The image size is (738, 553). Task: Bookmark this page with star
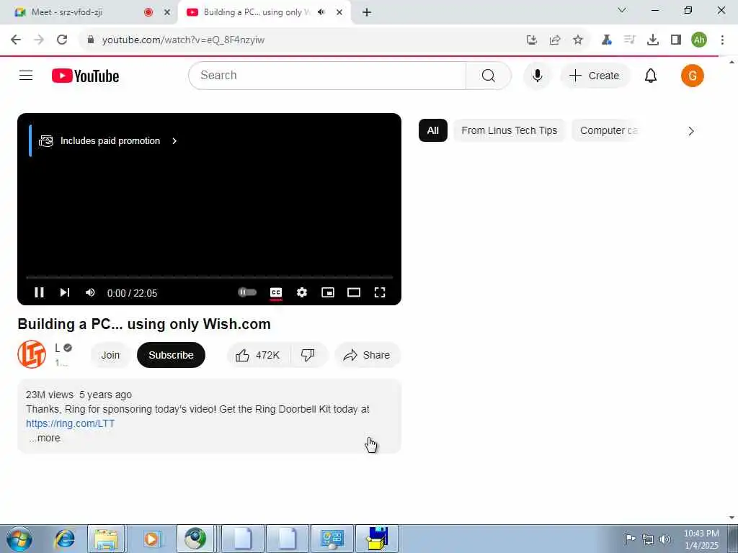click(578, 40)
